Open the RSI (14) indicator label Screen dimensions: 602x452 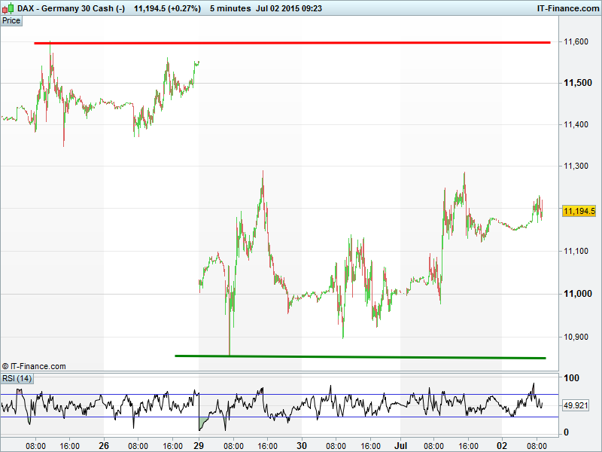point(17,378)
